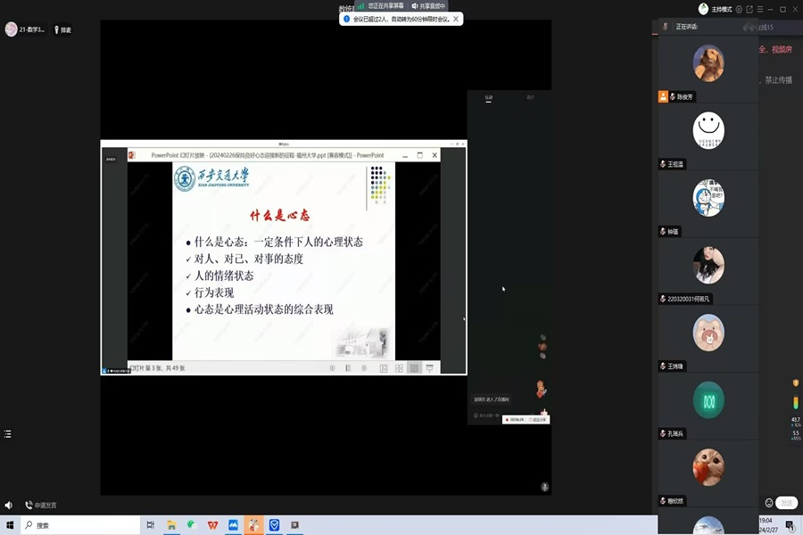The height and width of the screenshot is (535, 803).
Task: Start slide show from PowerPoint status bar
Action: (x=429, y=368)
